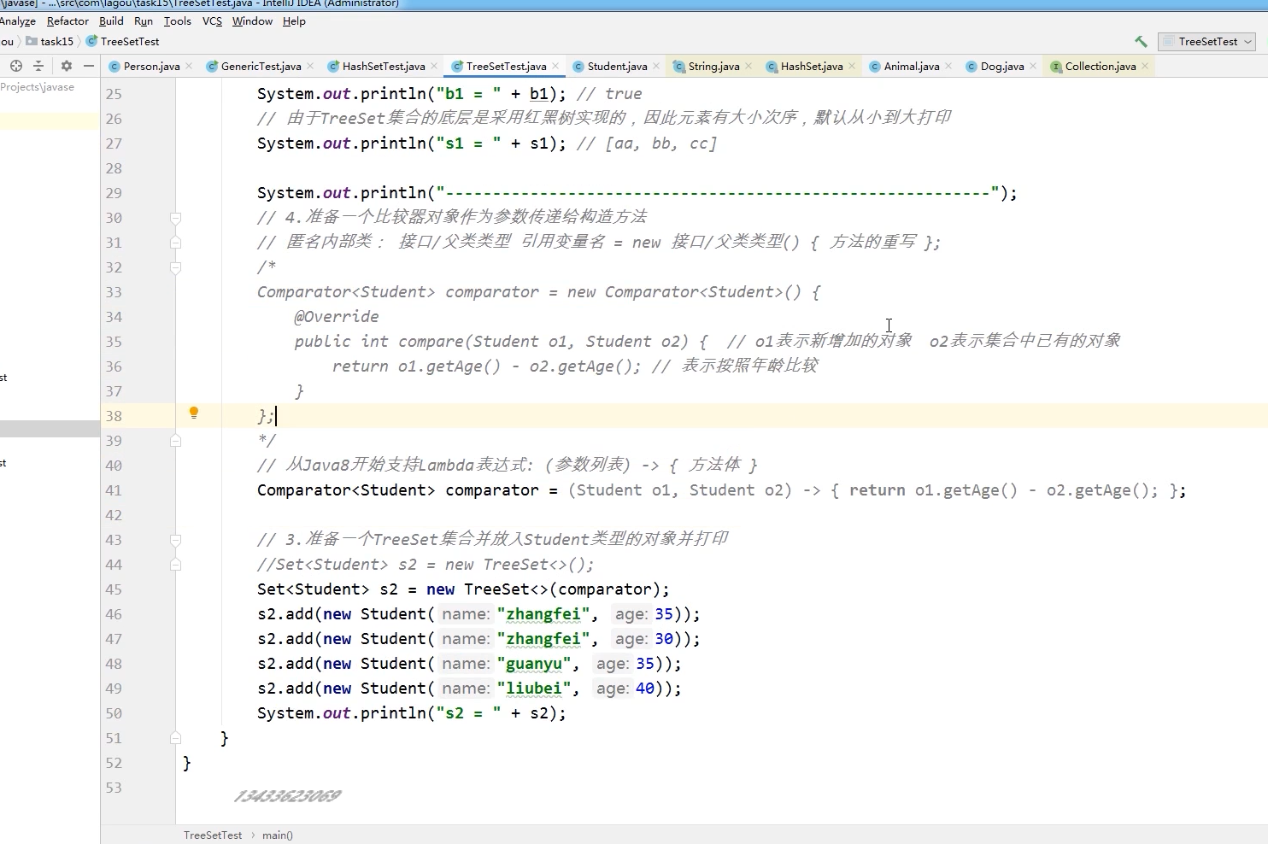
Task: Collapse the comment fold at line 43
Action: [x=175, y=540]
